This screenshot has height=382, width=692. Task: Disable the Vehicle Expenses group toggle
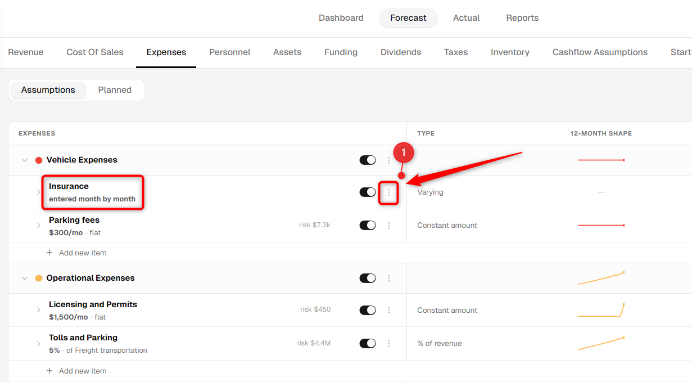(368, 160)
